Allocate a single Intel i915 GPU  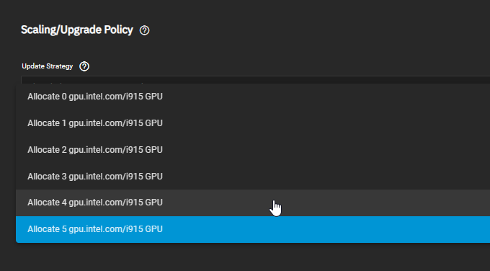(253, 123)
